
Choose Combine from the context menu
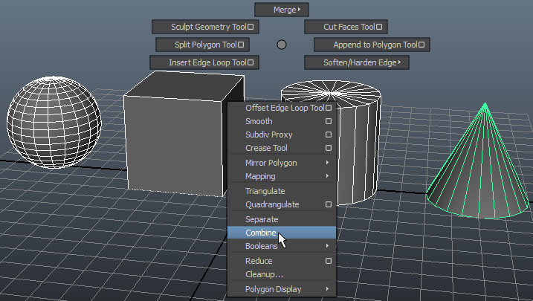pos(262,233)
